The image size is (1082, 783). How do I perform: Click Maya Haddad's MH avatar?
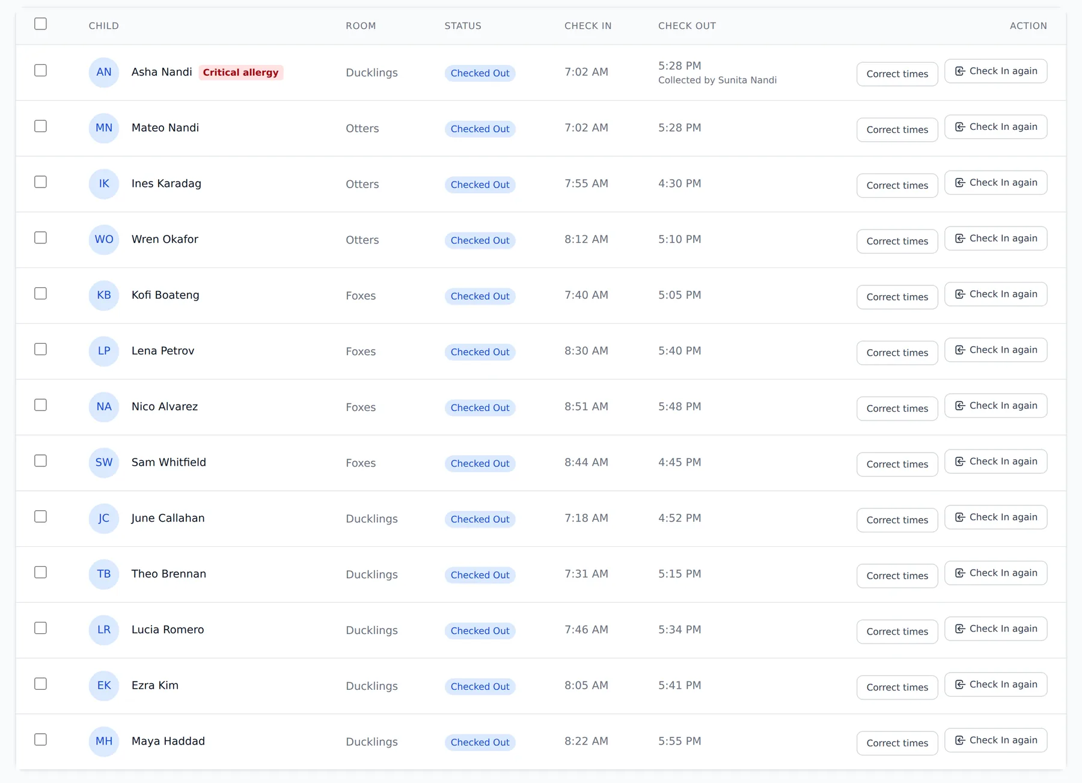click(104, 742)
